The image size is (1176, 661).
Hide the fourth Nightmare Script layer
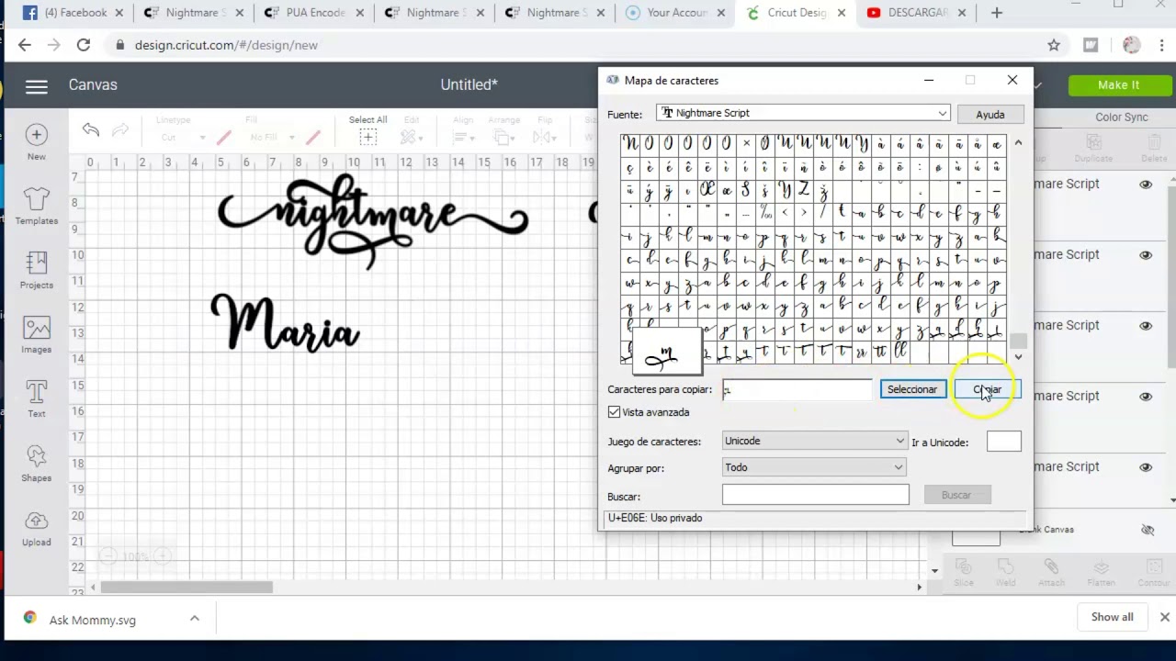click(x=1146, y=397)
